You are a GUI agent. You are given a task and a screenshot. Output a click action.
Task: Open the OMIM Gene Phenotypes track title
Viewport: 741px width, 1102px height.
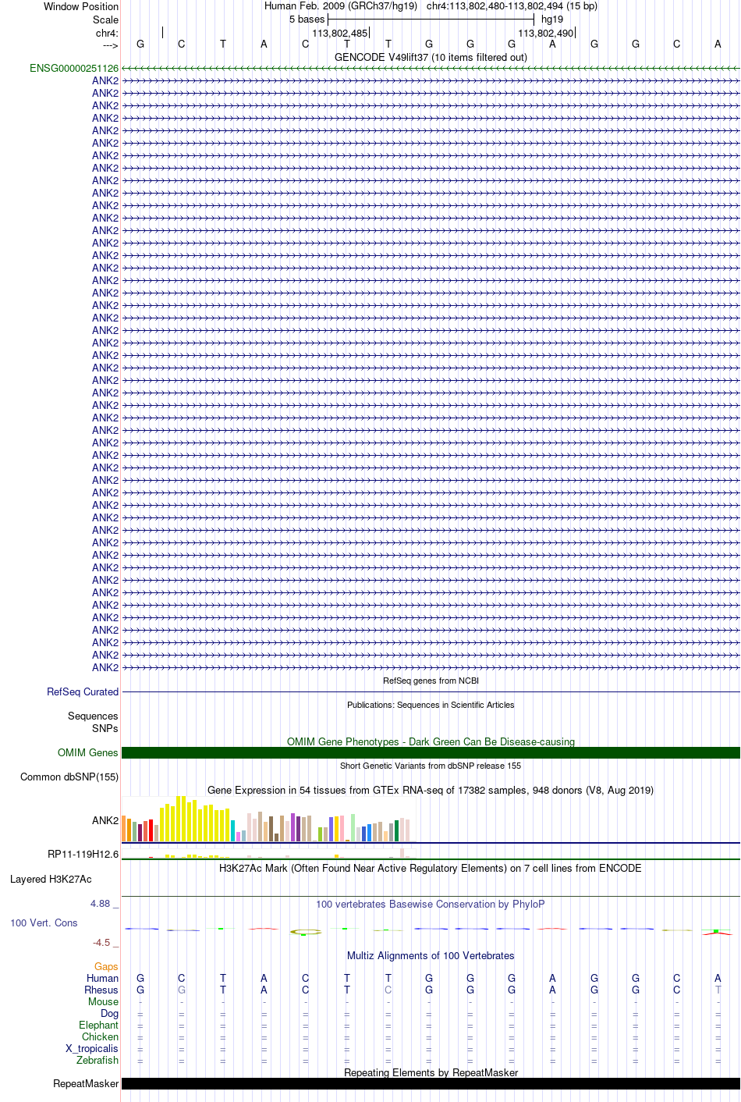(431, 741)
